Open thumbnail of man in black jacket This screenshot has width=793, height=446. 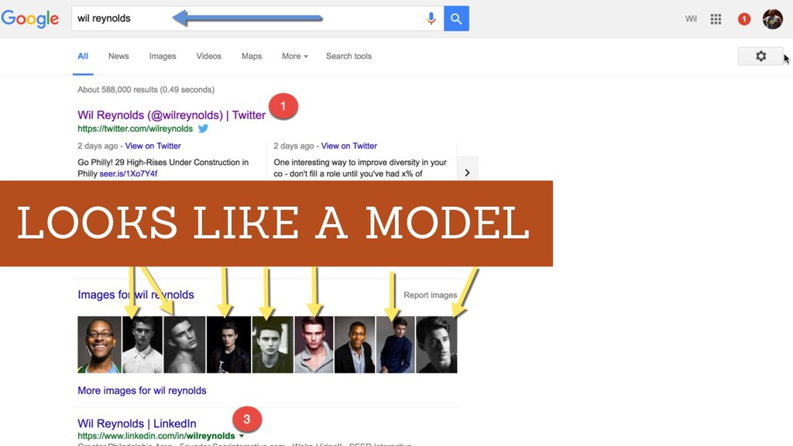(228, 345)
